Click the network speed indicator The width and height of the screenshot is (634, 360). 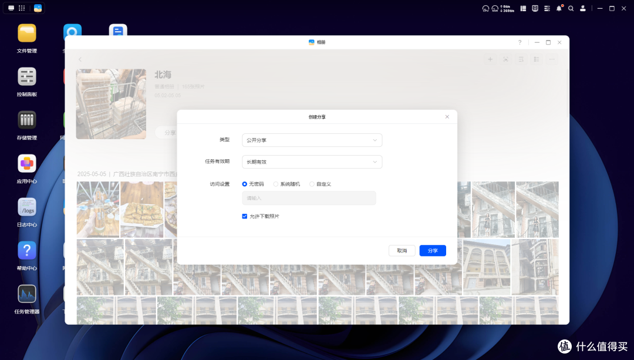pyautogui.click(x=507, y=8)
